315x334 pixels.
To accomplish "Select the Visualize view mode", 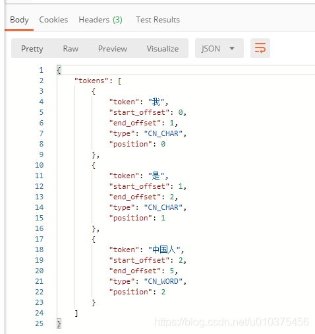I will coord(163,49).
